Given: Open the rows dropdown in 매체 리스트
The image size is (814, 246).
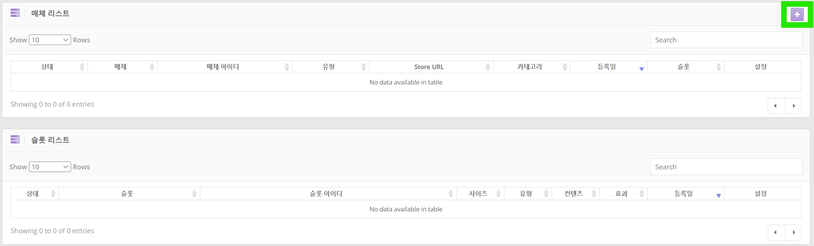Looking at the screenshot, I should coord(50,40).
